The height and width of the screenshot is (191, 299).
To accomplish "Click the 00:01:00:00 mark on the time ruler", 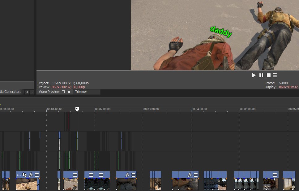I will (x=54, y=109).
